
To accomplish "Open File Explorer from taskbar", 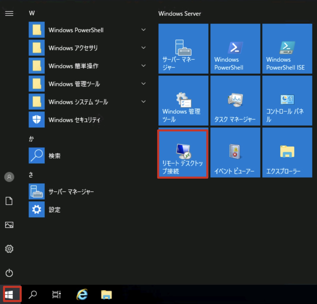I will [107, 295].
